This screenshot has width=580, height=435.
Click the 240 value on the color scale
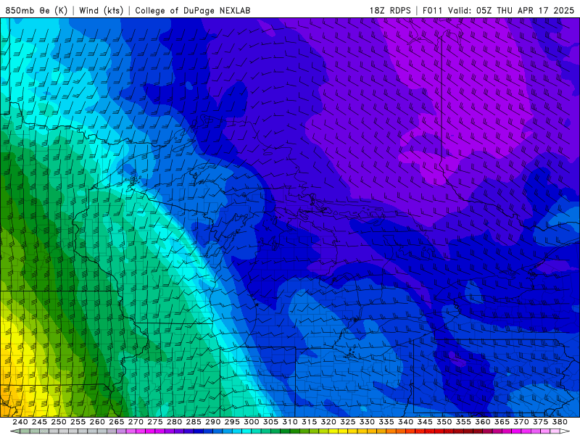(20, 422)
